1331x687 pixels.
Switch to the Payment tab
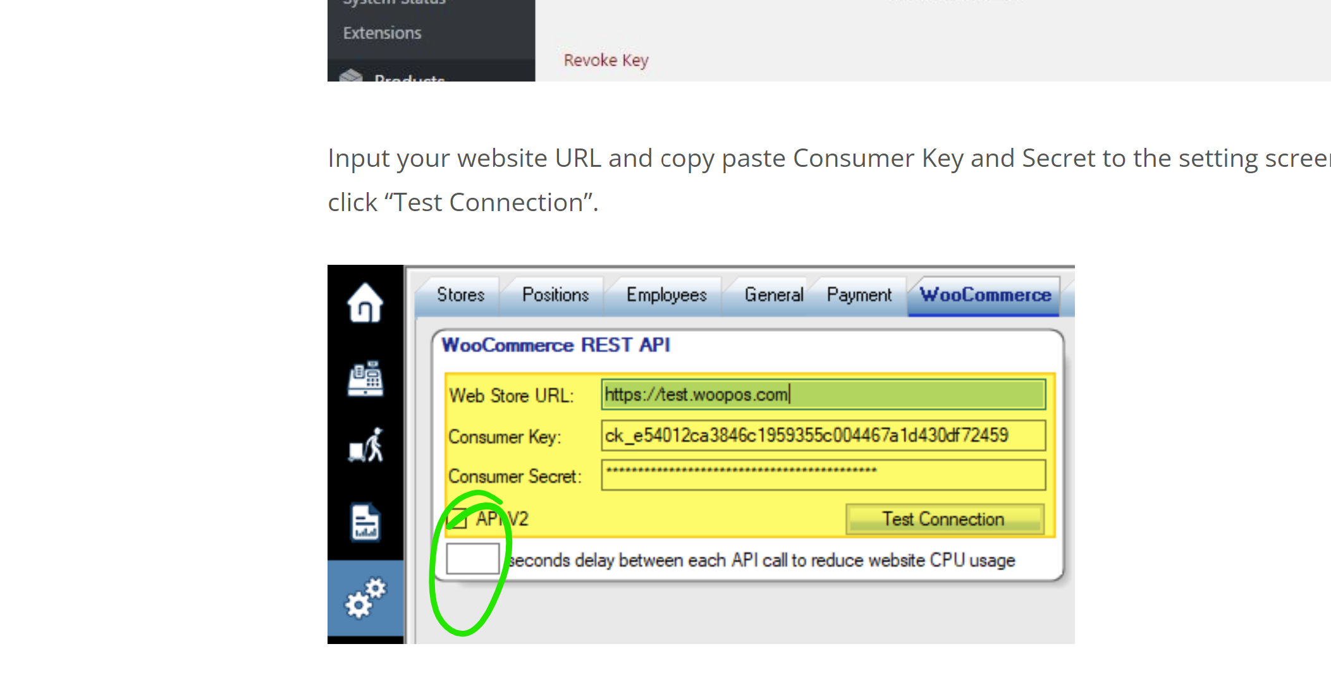tap(859, 295)
